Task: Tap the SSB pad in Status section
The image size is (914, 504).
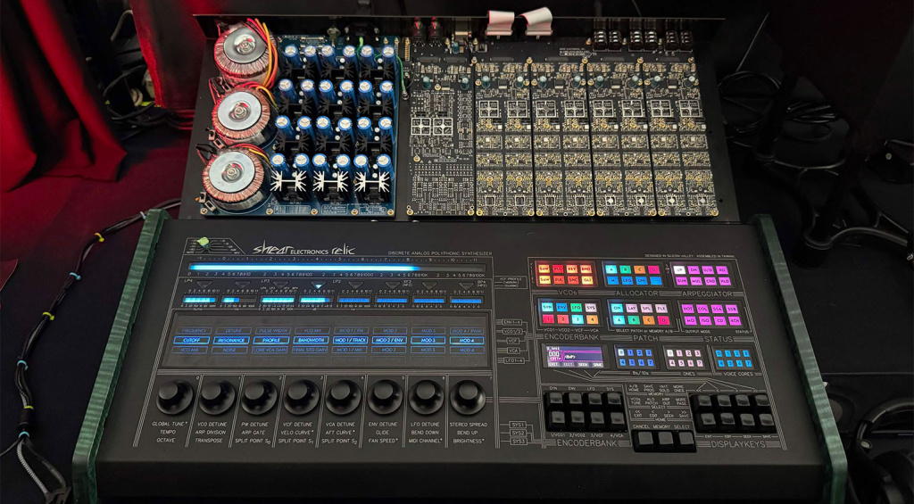Action: pyautogui.click(x=732, y=309)
